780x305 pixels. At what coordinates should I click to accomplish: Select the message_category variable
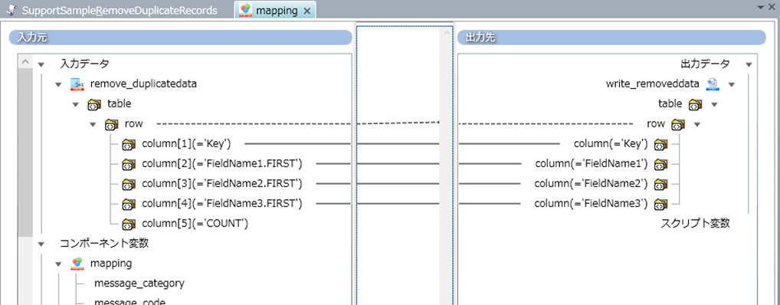pos(139,283)
